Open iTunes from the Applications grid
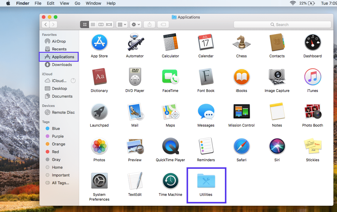 point(313,77)
